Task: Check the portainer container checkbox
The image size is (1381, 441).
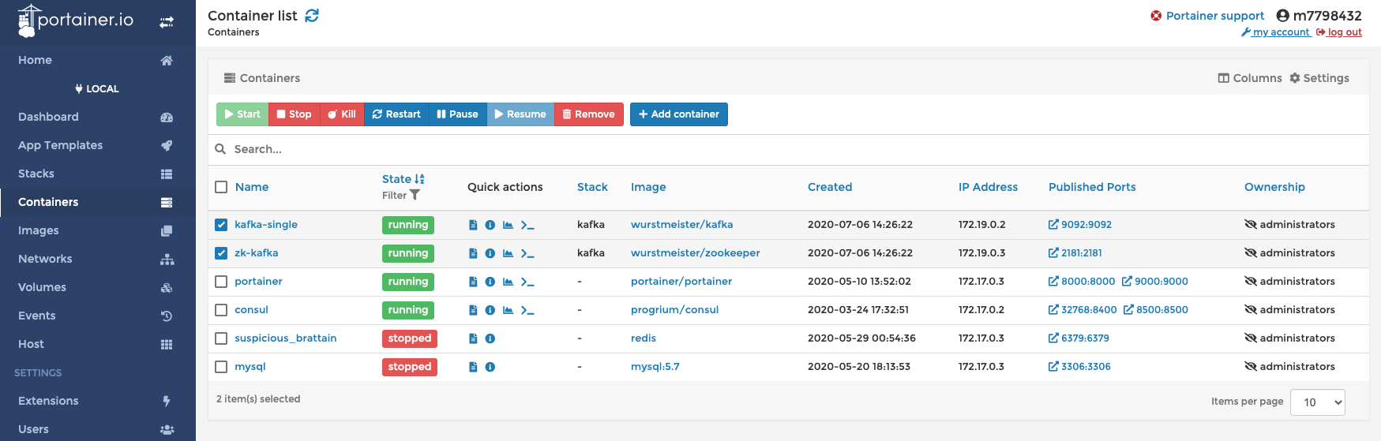Action: click(x=221, y=282)
